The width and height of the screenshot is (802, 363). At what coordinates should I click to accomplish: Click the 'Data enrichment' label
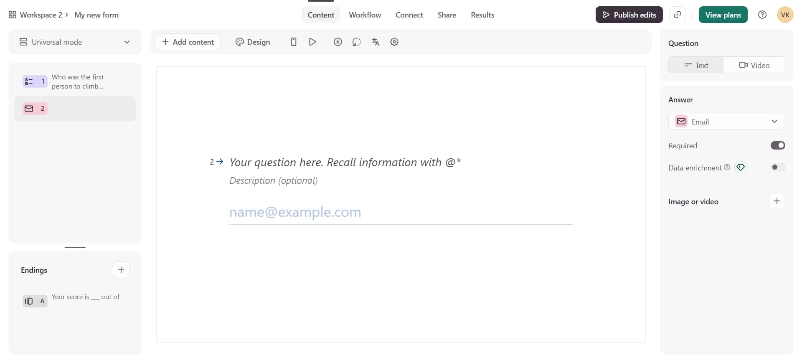tap(695, 168)
